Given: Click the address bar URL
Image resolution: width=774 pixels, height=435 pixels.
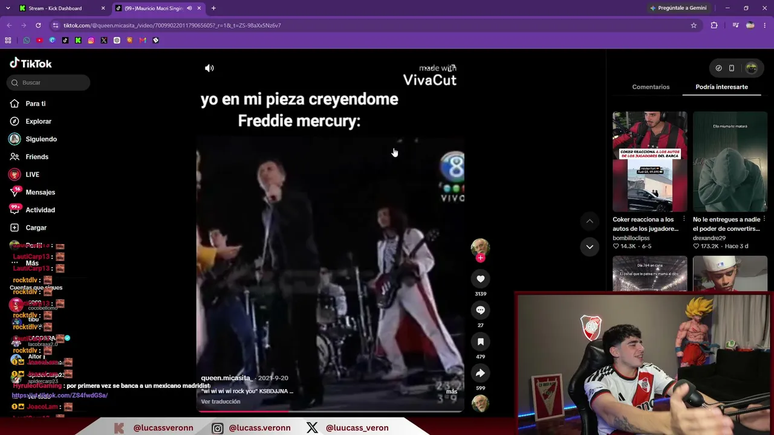Looking at the screenshot, I should click(172, 25).
